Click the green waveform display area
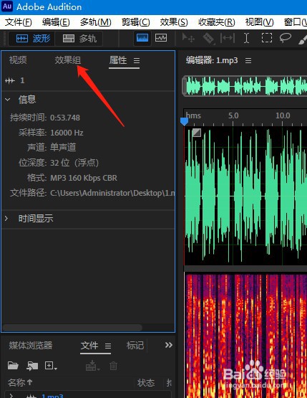 coord(245,196)
